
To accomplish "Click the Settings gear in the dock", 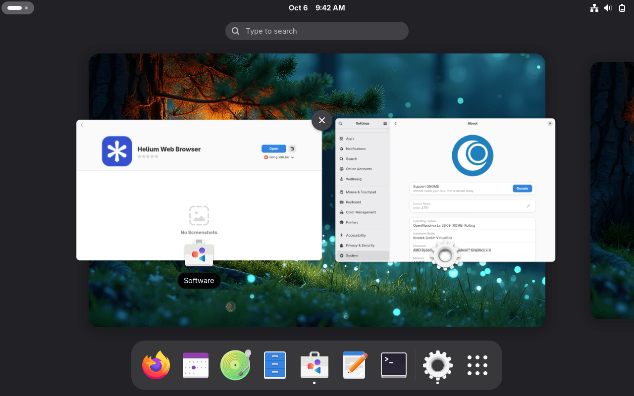I will pos(437,365).
